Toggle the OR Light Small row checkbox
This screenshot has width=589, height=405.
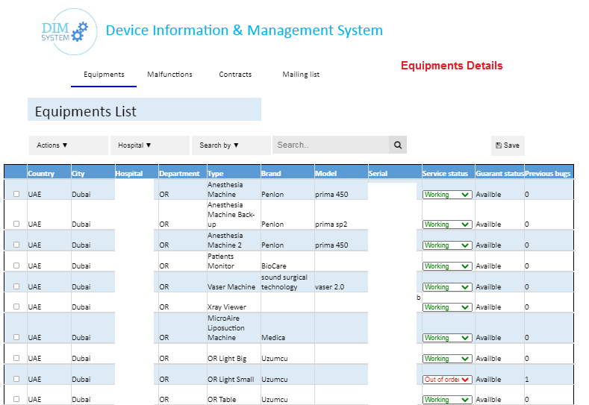(16, 379)
